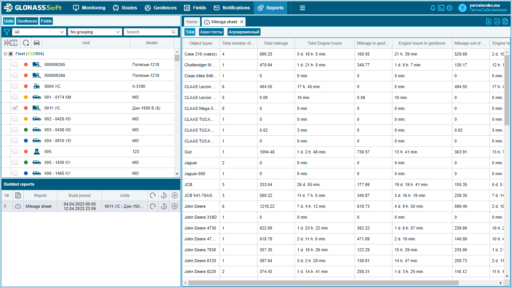Select the Total report table button

tap(190, 32)
